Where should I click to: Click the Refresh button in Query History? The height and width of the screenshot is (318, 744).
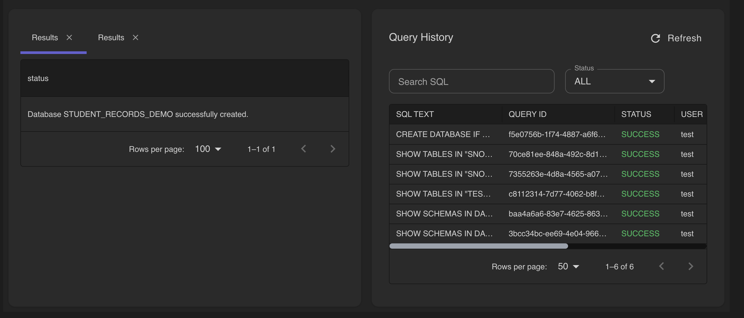tap(676, 38)
